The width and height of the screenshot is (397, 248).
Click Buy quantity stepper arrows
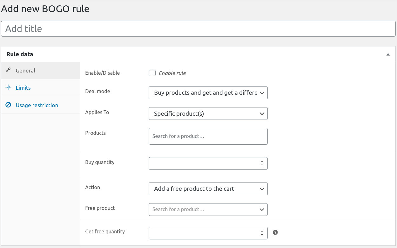point(262,163)
